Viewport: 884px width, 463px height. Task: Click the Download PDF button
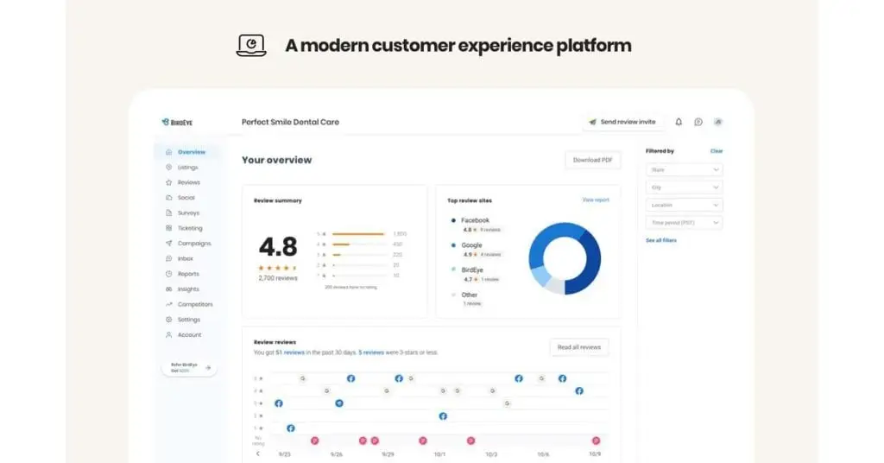click(592, 160)
